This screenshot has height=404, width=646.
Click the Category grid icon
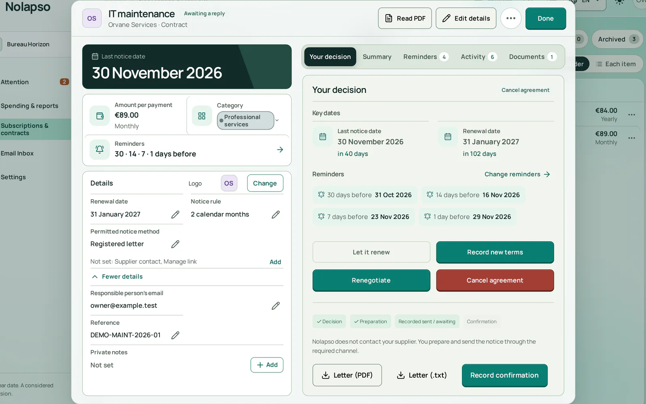(202, 116)
